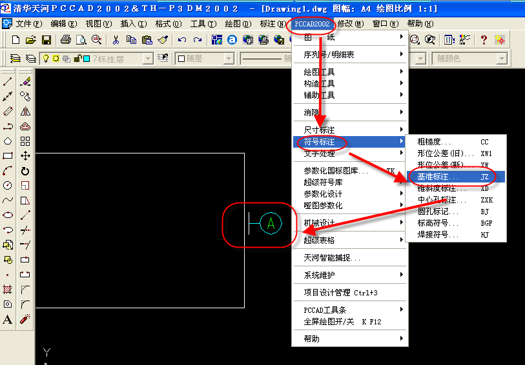The height and width of the screenshot is (365, 525).
Task: Click the Print icon in toolbar
Action: [66, 40]
